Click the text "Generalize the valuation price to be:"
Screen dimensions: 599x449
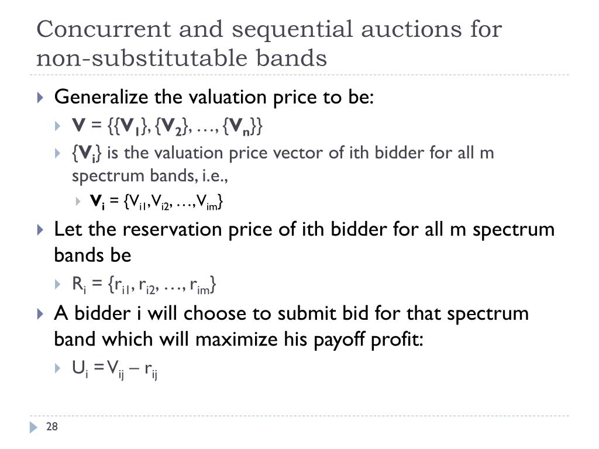[214, 96]
